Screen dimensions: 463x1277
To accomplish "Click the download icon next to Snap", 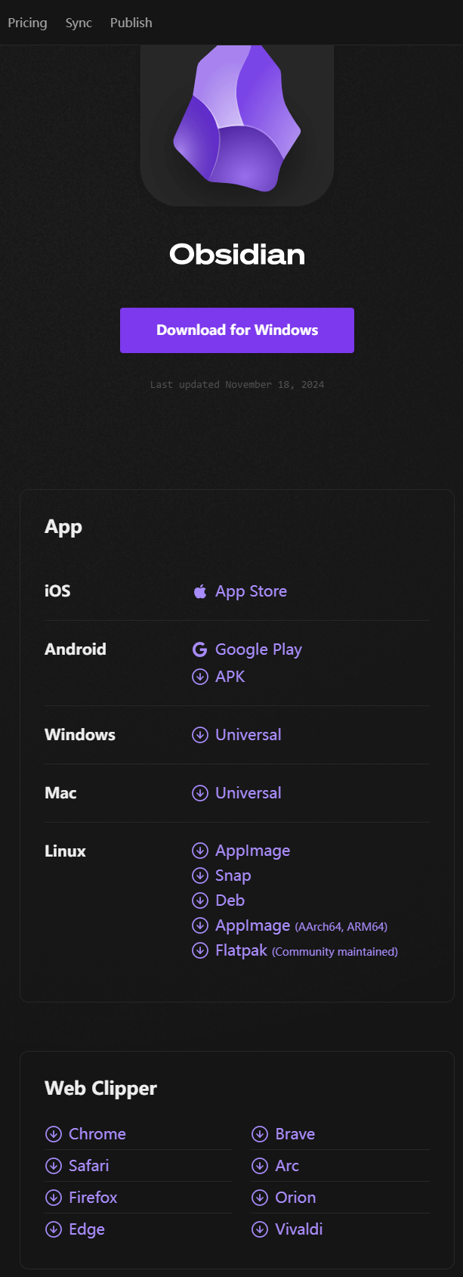I will pyautogui.click(x=200, y=876).
